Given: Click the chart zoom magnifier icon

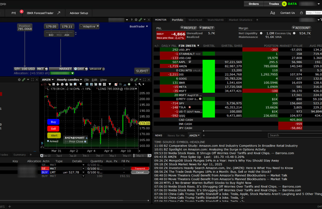Looking at the screenshot, I should pyautogui.click(x=140, y=84).
